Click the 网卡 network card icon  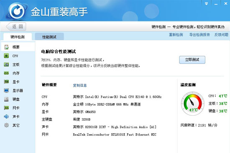point(6,108)
